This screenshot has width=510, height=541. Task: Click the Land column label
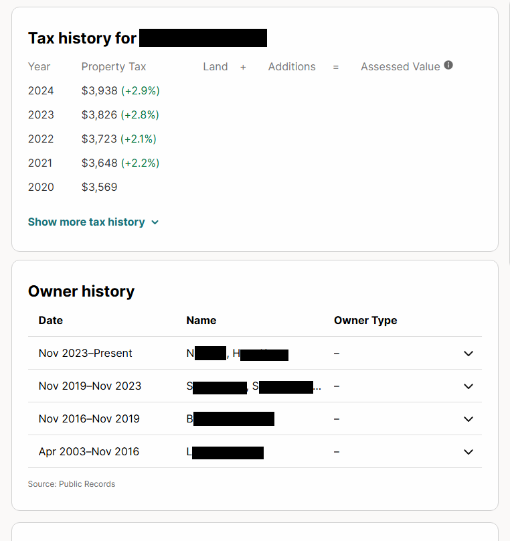point(216,67)
